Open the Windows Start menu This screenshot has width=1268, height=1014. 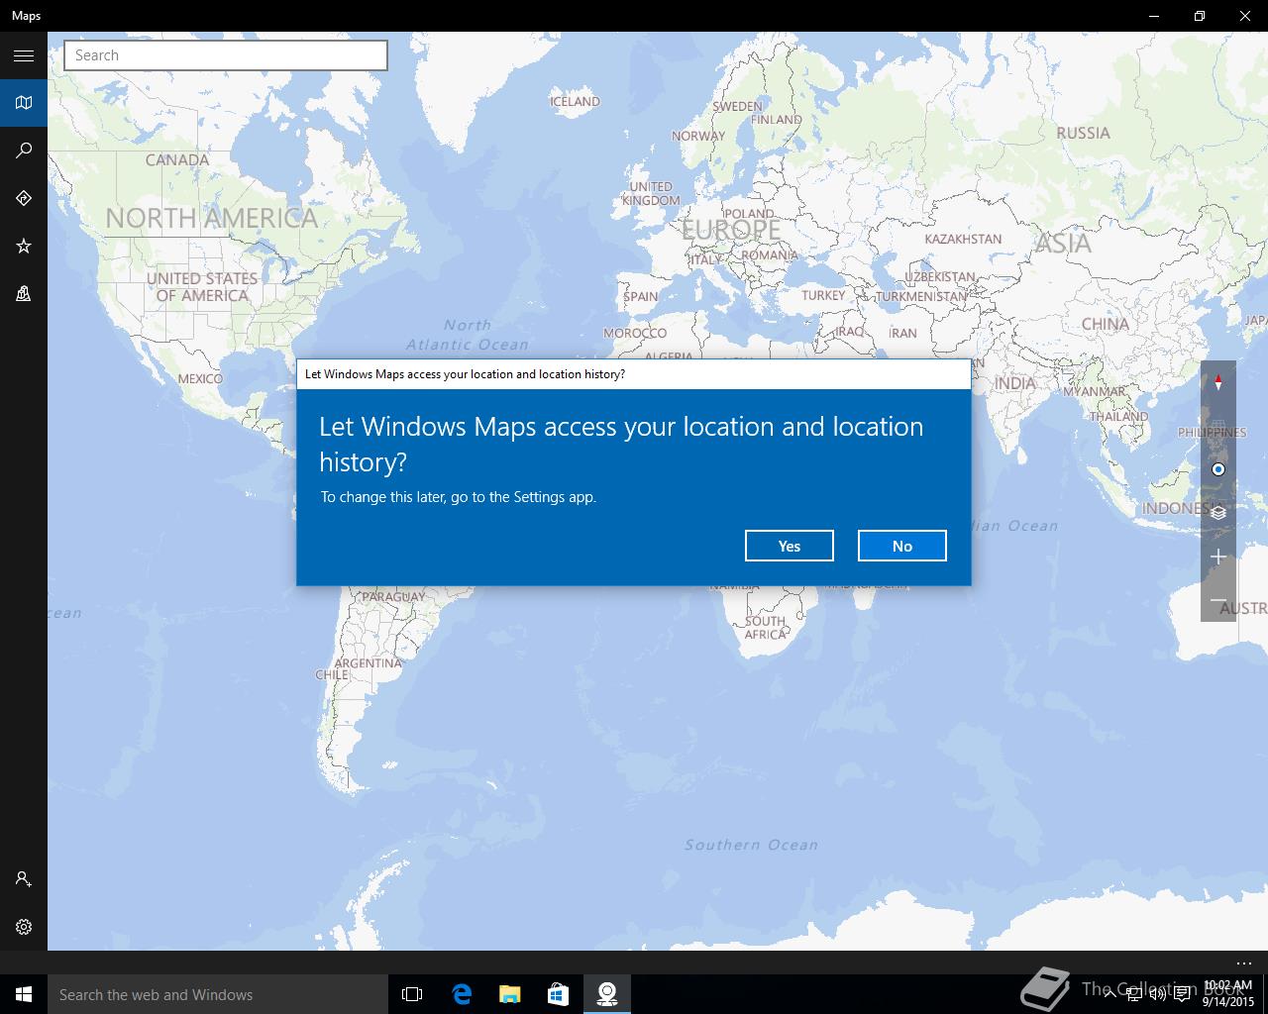pyautogui.click(x=24, y=994)
